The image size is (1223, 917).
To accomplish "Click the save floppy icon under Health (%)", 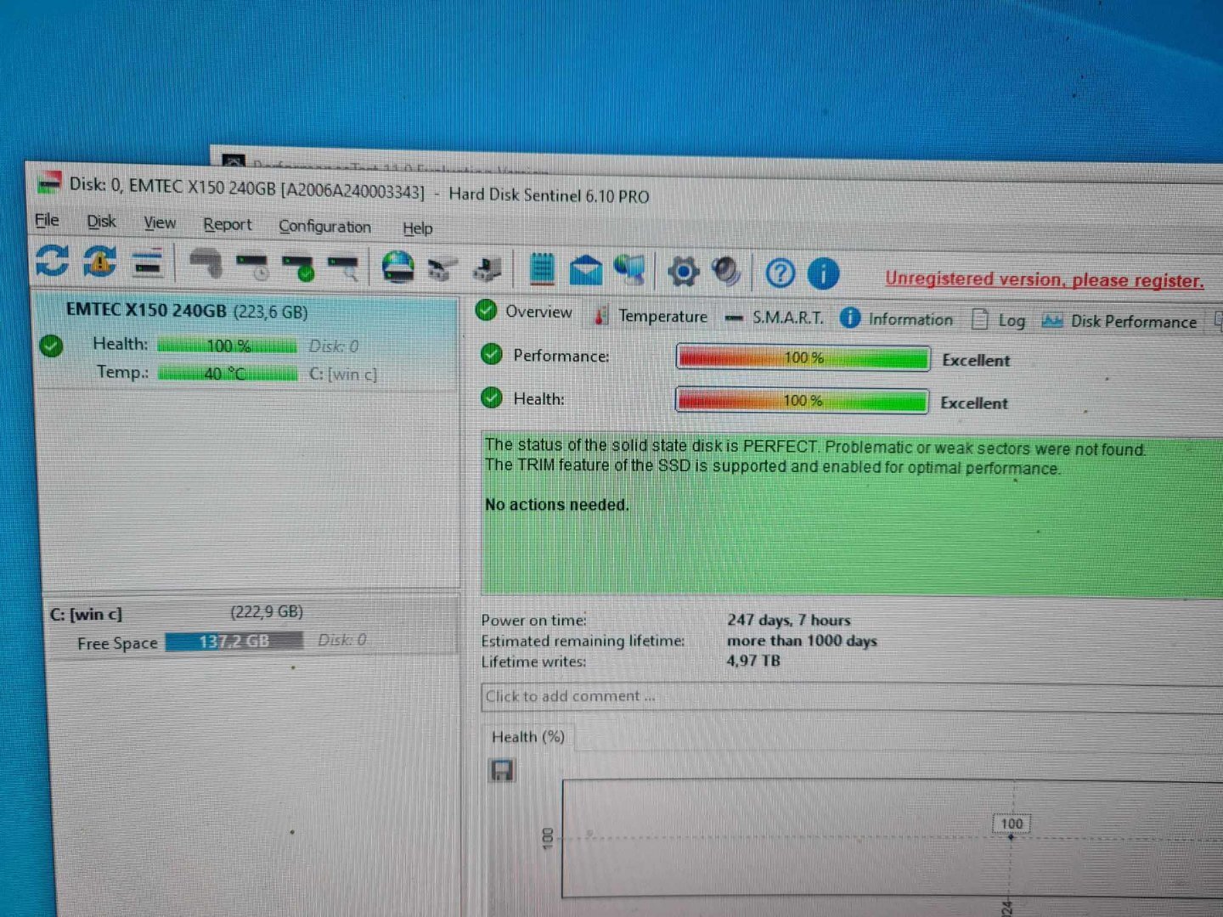I will pyautogui.click(x=502, y=770).
